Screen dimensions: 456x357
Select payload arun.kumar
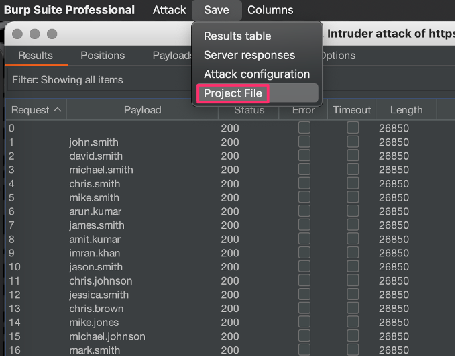[95, 211]
